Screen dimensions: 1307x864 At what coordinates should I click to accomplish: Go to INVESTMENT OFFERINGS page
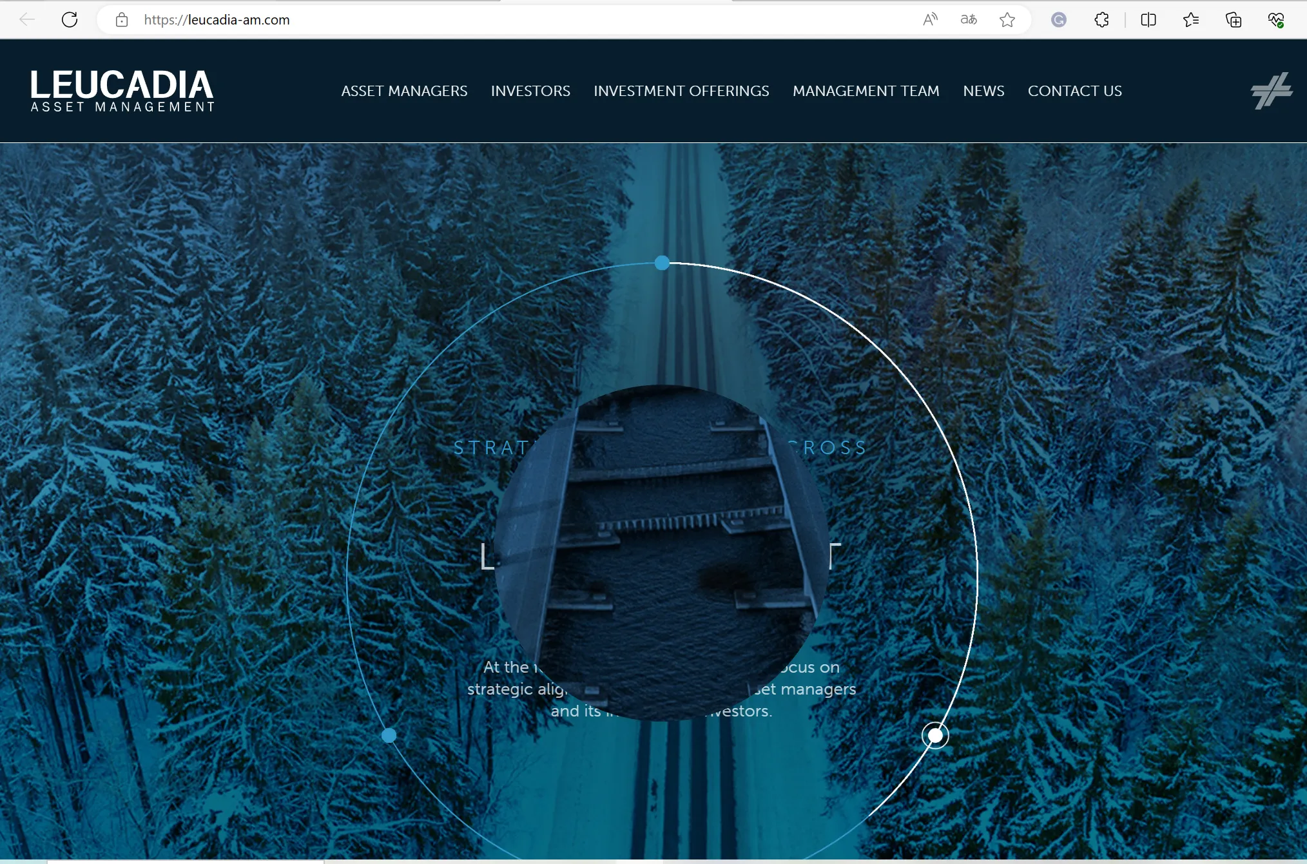(681, 91)
